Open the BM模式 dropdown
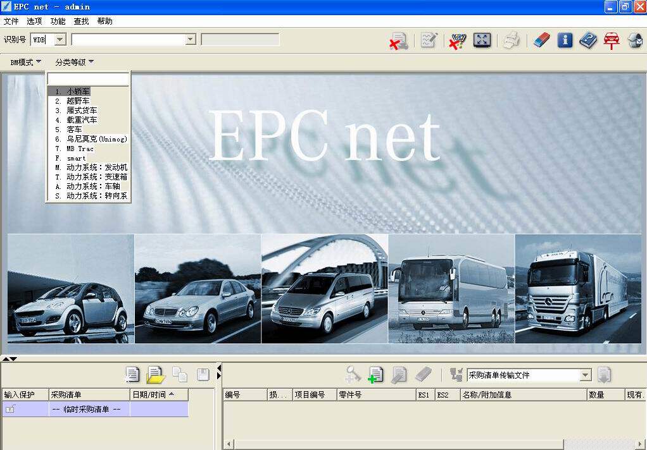 point(25,62)
